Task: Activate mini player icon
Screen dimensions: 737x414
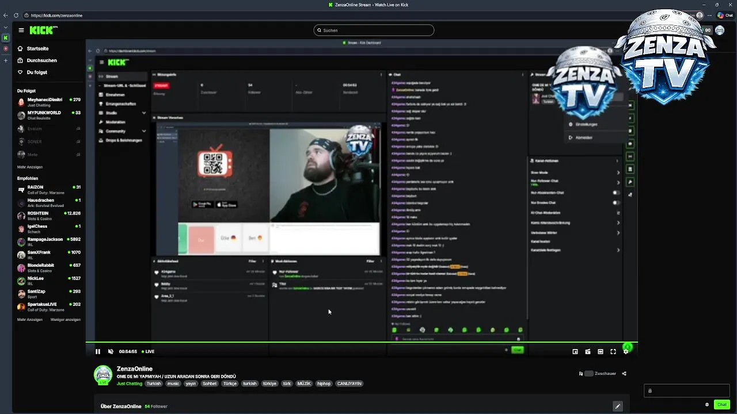Action: 588,351
